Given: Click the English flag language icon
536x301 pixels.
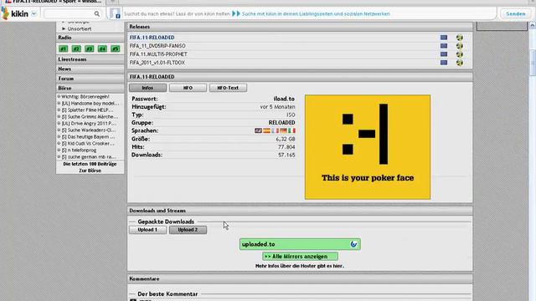Looking at the screenshot, I should (x=259, y=130).
